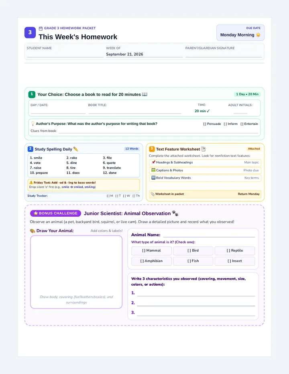Check the M study tracker box
Viewport: 289px width, 374px height.
(108, 196)
